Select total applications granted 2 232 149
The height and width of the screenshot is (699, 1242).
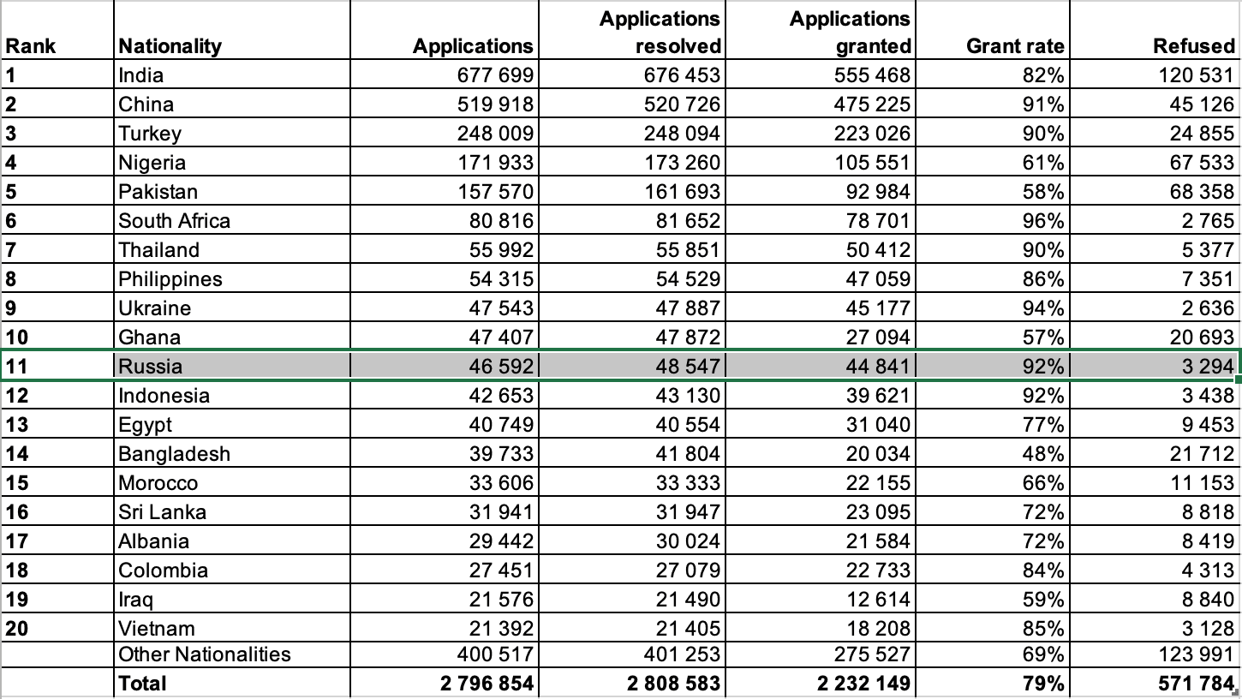[821, 684]
